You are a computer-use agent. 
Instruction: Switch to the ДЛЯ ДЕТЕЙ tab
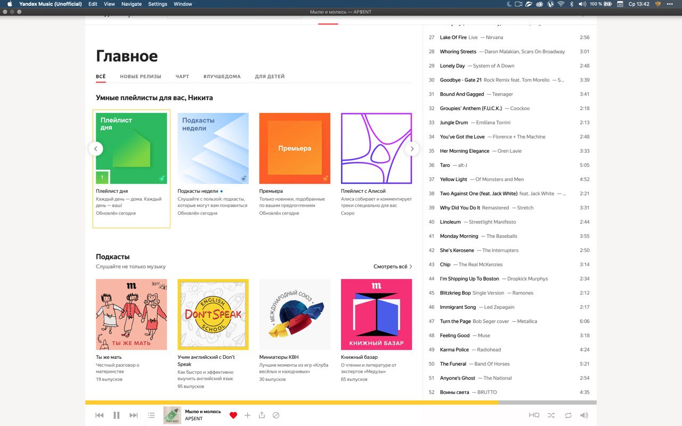(x=270, y=77)
